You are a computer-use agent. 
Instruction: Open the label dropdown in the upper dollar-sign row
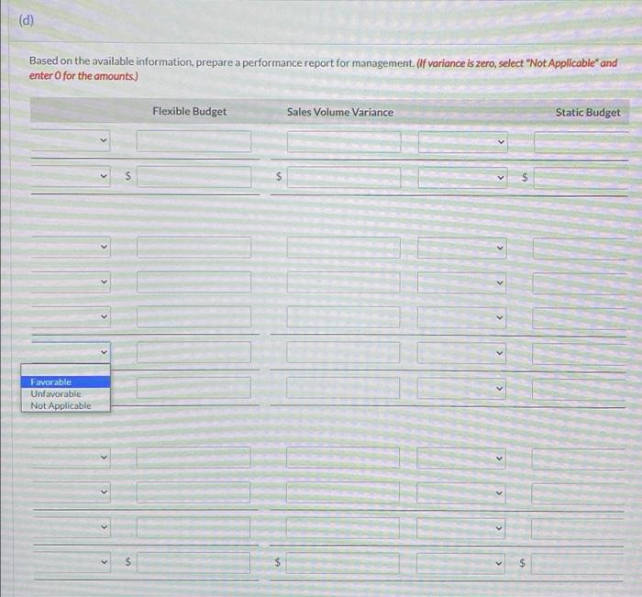71,176
